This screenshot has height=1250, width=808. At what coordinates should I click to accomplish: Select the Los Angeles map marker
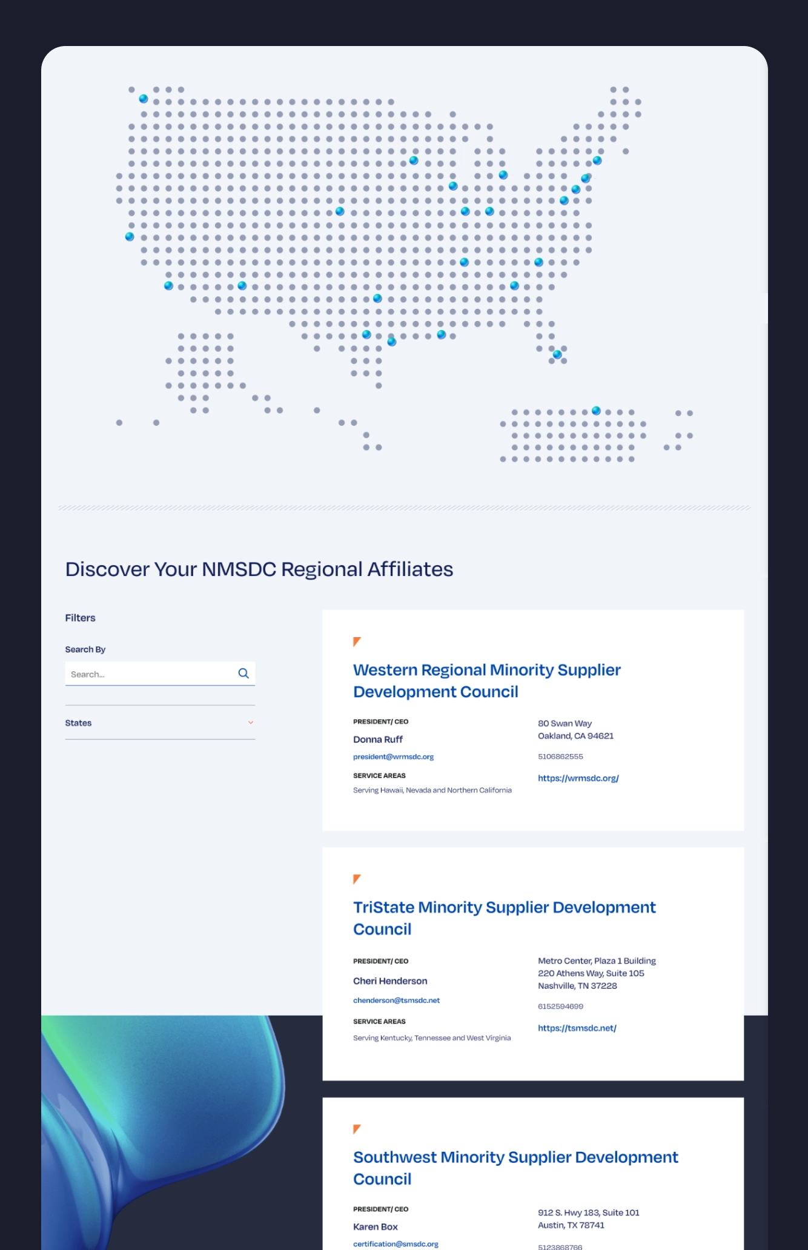(168, 285)
